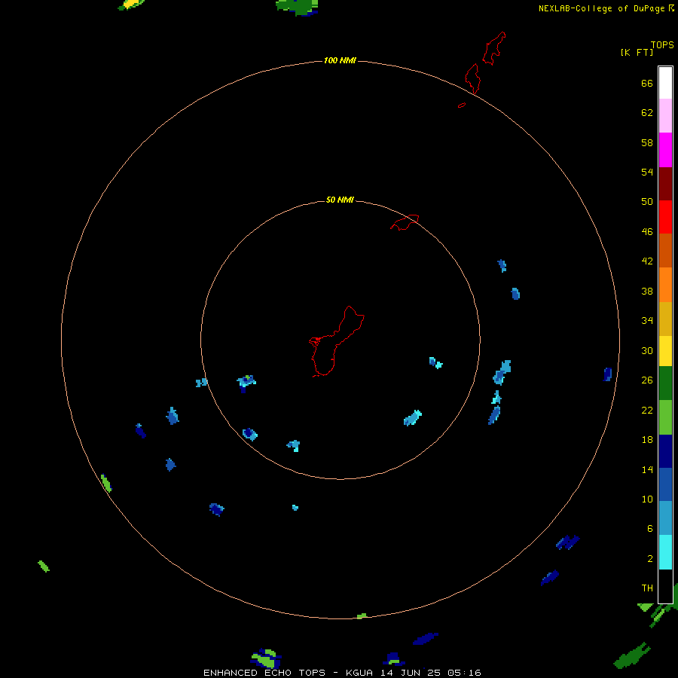Click the bright red legend swatch
Image resolution: width=678 pixels, height=678 pixels.
(x=665, y=217)
